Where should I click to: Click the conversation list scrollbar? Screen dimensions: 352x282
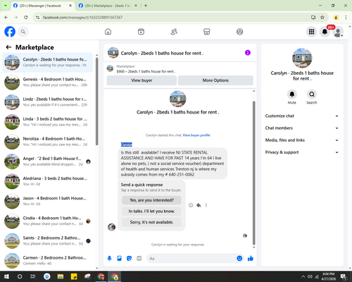[96, 101]
